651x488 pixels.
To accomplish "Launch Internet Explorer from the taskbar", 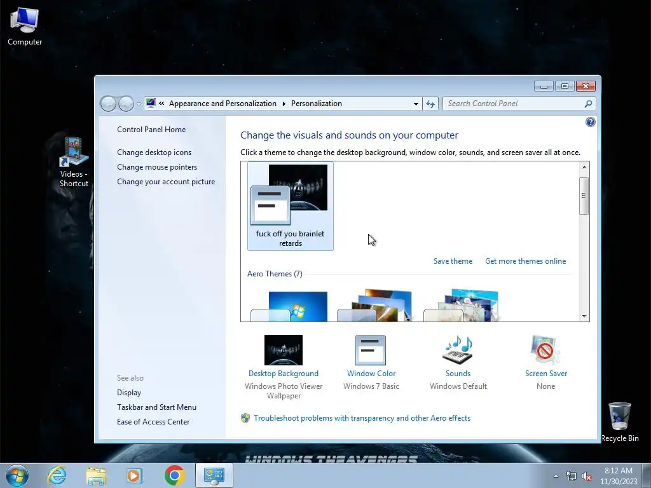I will point(57,475).
